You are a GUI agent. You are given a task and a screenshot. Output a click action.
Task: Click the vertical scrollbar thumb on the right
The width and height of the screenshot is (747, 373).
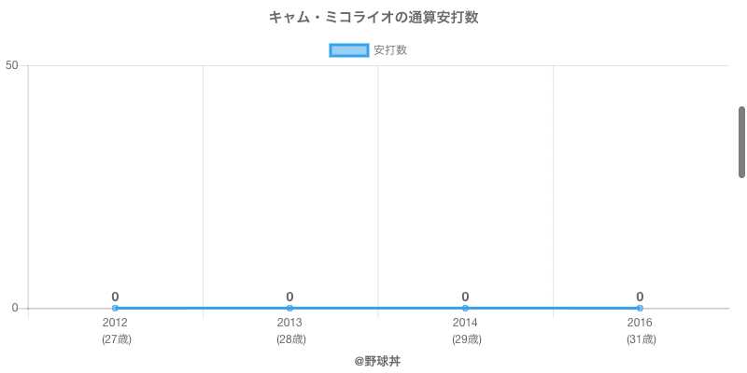pos(741,142)
